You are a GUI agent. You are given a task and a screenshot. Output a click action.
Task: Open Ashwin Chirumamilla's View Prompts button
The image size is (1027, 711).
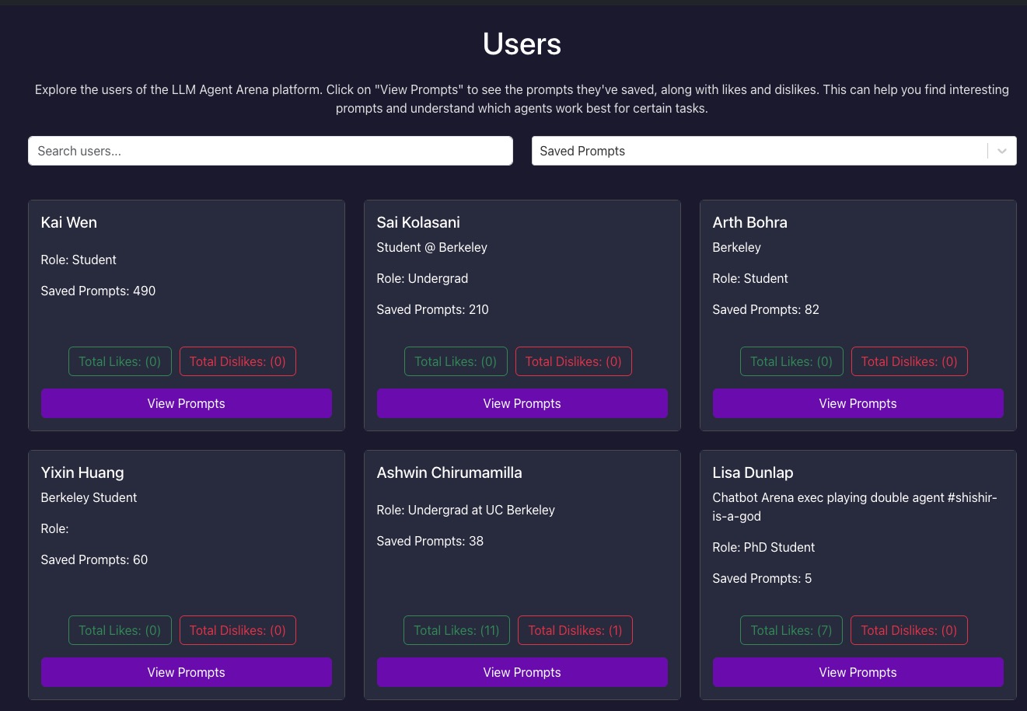[522, 672]
